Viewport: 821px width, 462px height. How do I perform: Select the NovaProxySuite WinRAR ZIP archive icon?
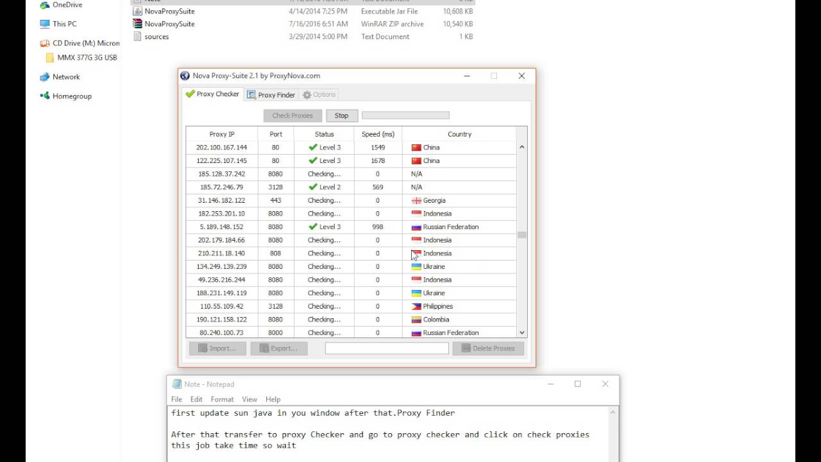pos(137,24)
